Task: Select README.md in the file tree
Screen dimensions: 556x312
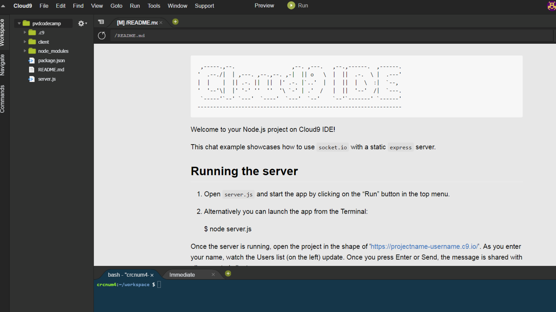Action: (x=51, y=69)
